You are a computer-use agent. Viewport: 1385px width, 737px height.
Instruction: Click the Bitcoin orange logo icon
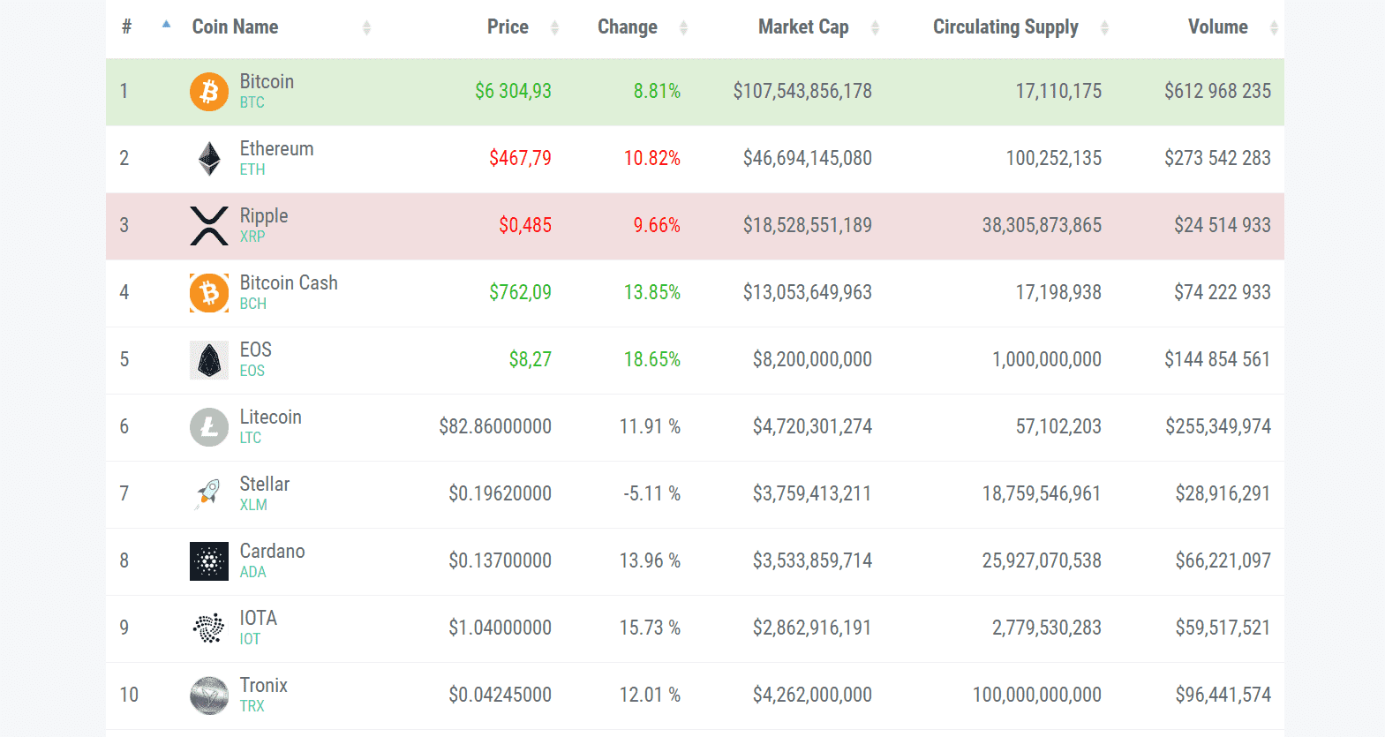pos(209,92)
